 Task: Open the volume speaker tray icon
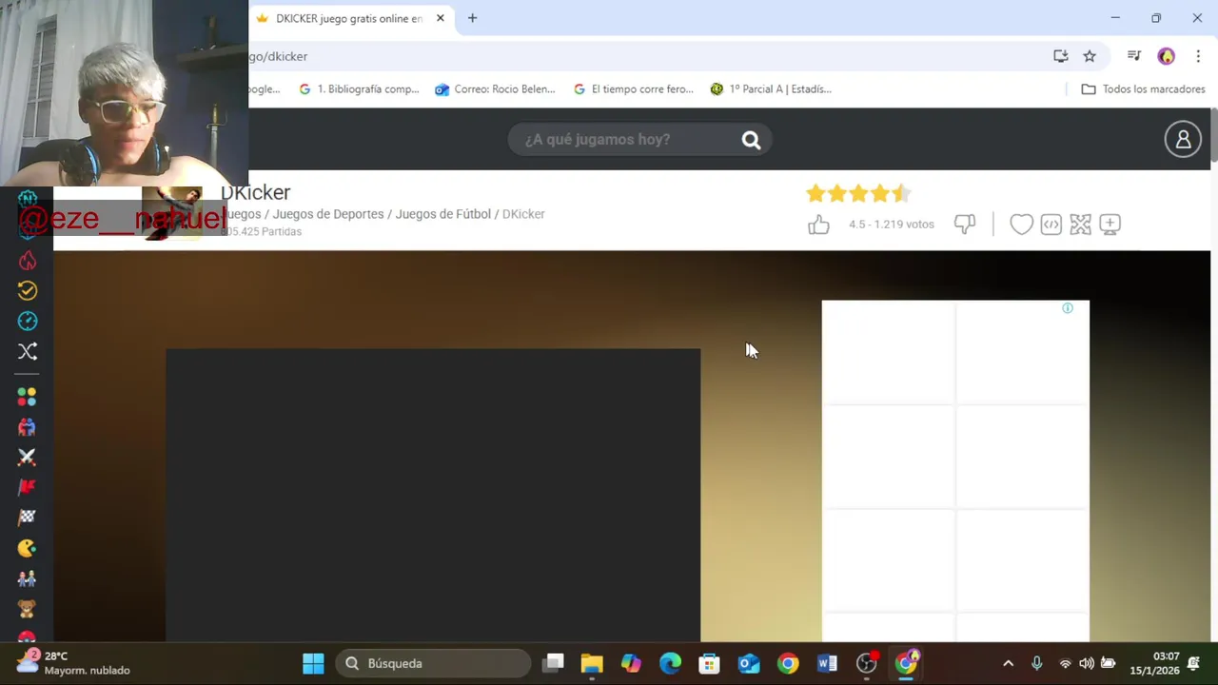point(1086,663)
